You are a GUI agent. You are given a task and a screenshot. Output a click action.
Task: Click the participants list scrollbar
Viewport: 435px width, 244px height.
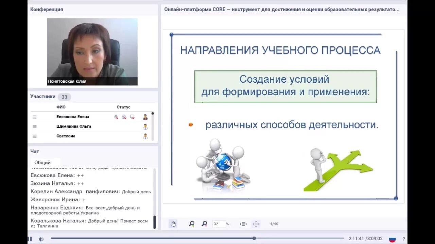click(x=153, y=126)
